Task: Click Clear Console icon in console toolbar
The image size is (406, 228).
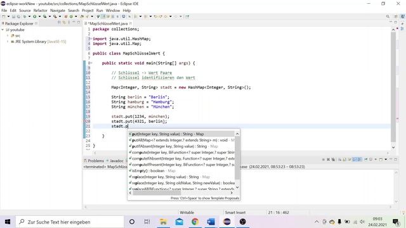Action: [x=339, y=160]
